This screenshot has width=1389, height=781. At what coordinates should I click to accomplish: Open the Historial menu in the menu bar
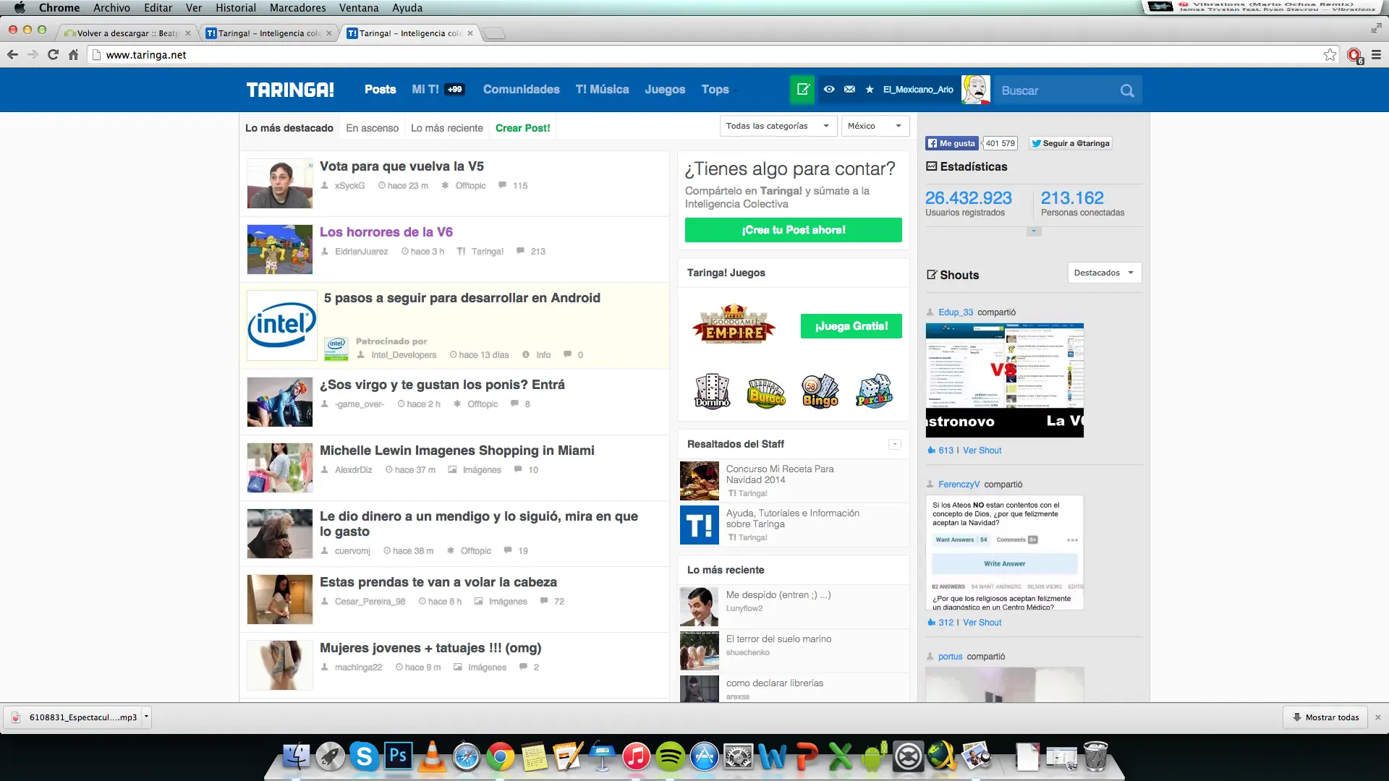(236, 8)
